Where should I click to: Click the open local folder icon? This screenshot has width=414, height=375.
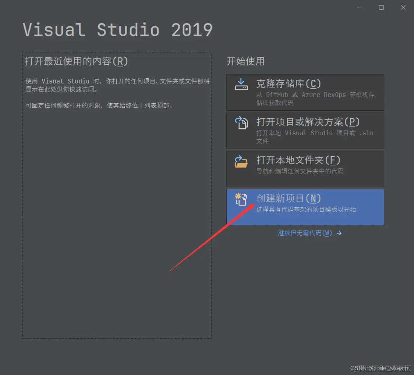point(241,161)
